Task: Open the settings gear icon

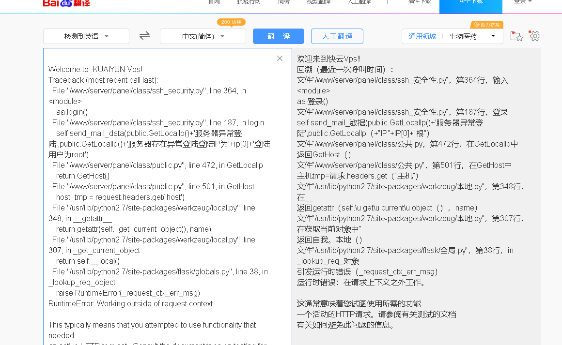Action: pyautogui.click(x=535, y=36)
